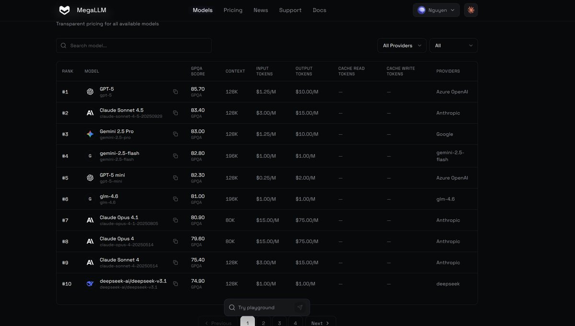575x326 pixels.
Task: Click the MegaLLM brand name
Action: pos(92,10)
